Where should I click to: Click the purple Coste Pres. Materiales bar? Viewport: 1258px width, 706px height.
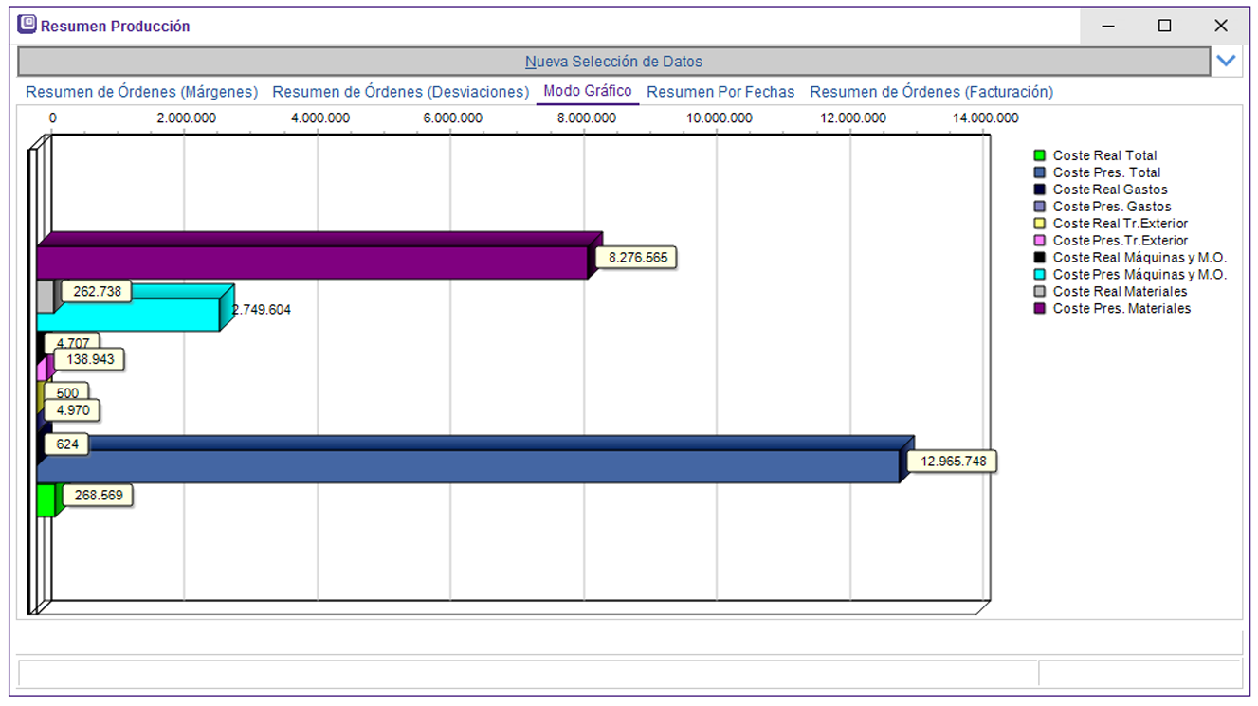point(313,262)
